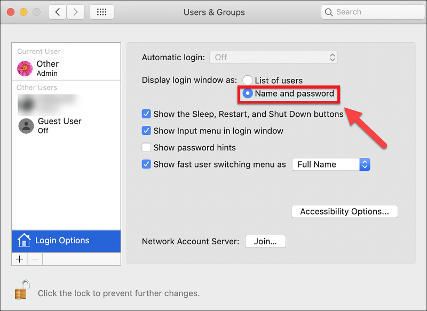Select the Other admin user avatar
The image size is (427, 311).
(25, 68)
